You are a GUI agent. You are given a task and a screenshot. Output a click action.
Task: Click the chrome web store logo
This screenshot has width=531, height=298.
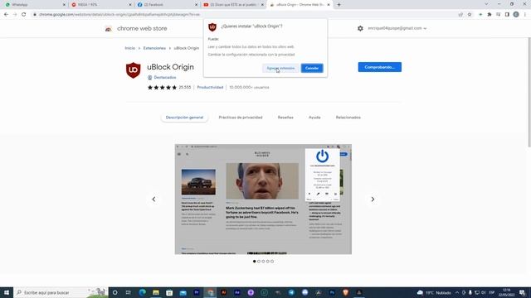136,28
